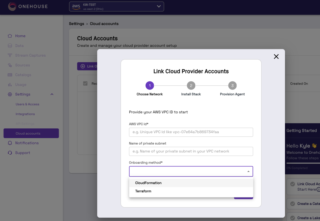
Task: Open Cloud accounts from the breadcrumb
Action: (x=104, y=23)
